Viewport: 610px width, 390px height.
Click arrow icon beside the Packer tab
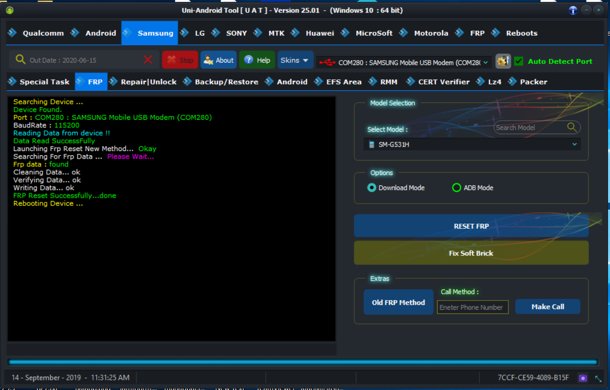point(512,81)
